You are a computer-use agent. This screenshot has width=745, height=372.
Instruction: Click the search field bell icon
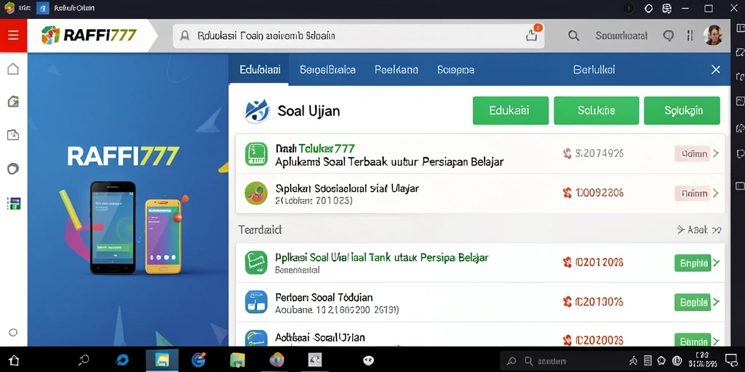(x=185, y=36)
